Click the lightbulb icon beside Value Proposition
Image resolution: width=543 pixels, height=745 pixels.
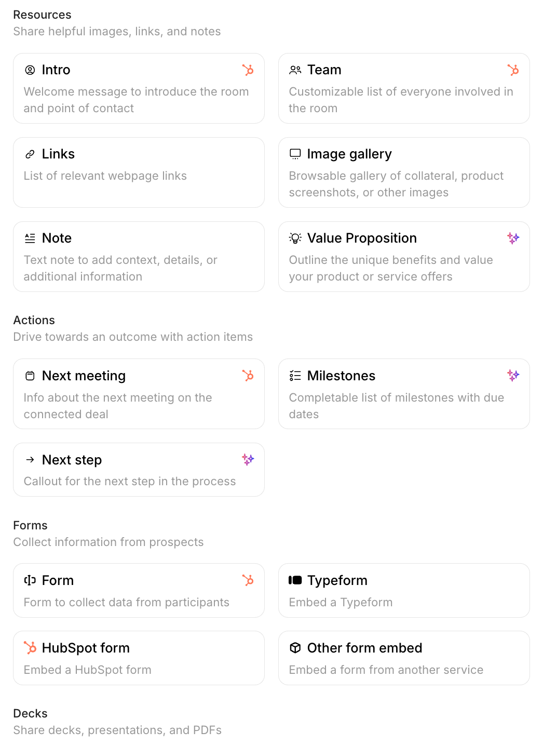tap(295, 238)
